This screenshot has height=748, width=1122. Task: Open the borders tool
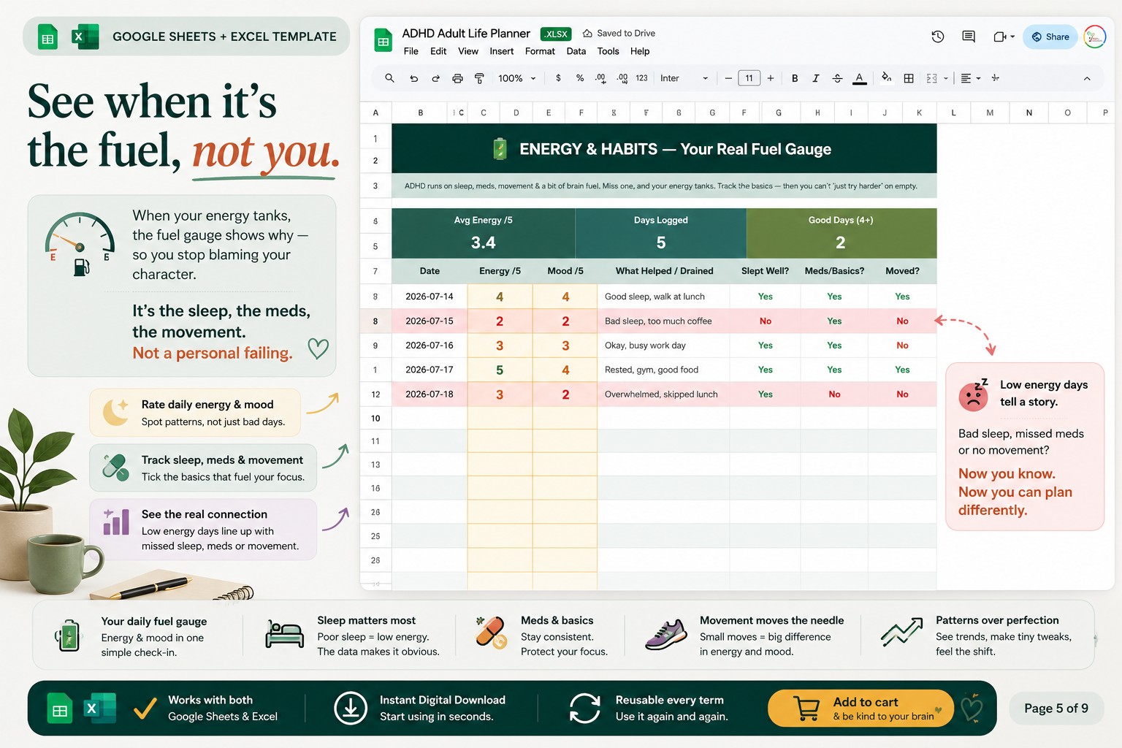click(x=909, y=78)
